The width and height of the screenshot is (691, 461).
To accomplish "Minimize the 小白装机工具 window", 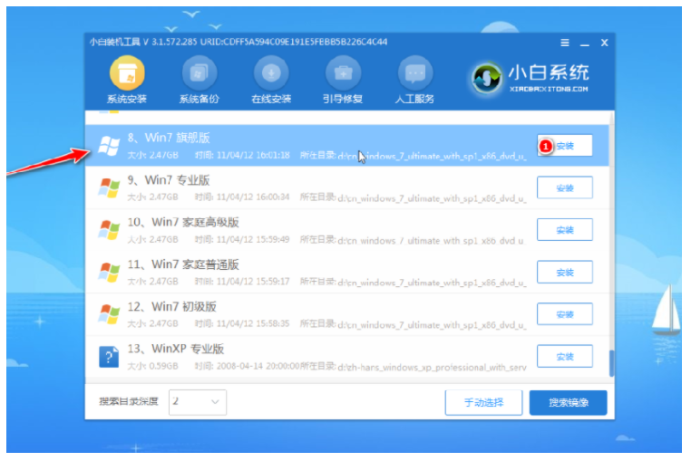I will click(x=584, y=43).
